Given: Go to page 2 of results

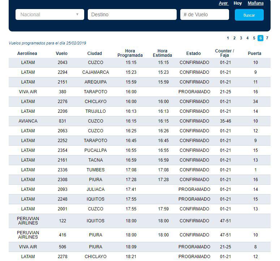Looking at the screenshot, I should (234, 38).
